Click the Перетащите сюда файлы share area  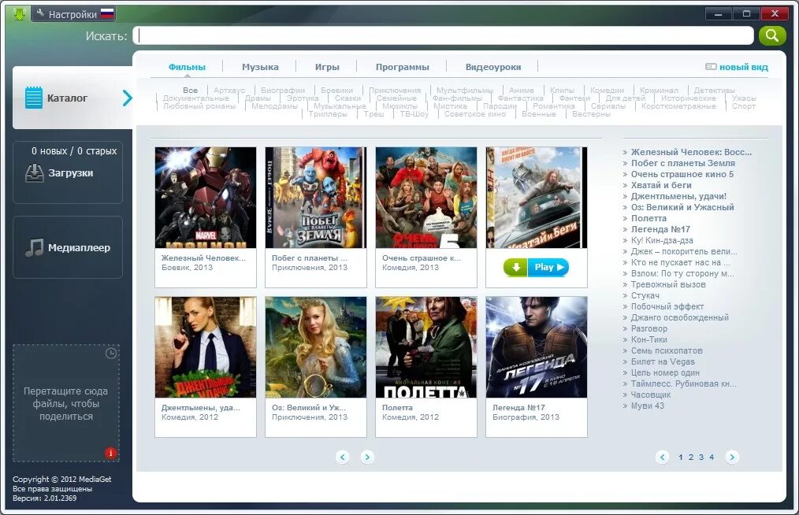[x=66, y=403]
